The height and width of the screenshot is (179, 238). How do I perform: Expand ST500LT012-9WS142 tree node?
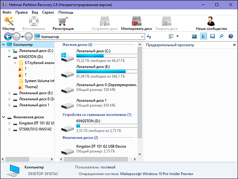tap(9, 129)
